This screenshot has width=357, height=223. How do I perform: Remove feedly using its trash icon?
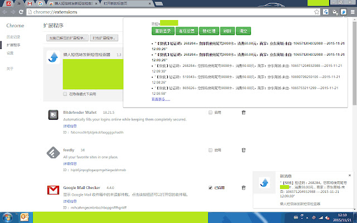[243, 150]
